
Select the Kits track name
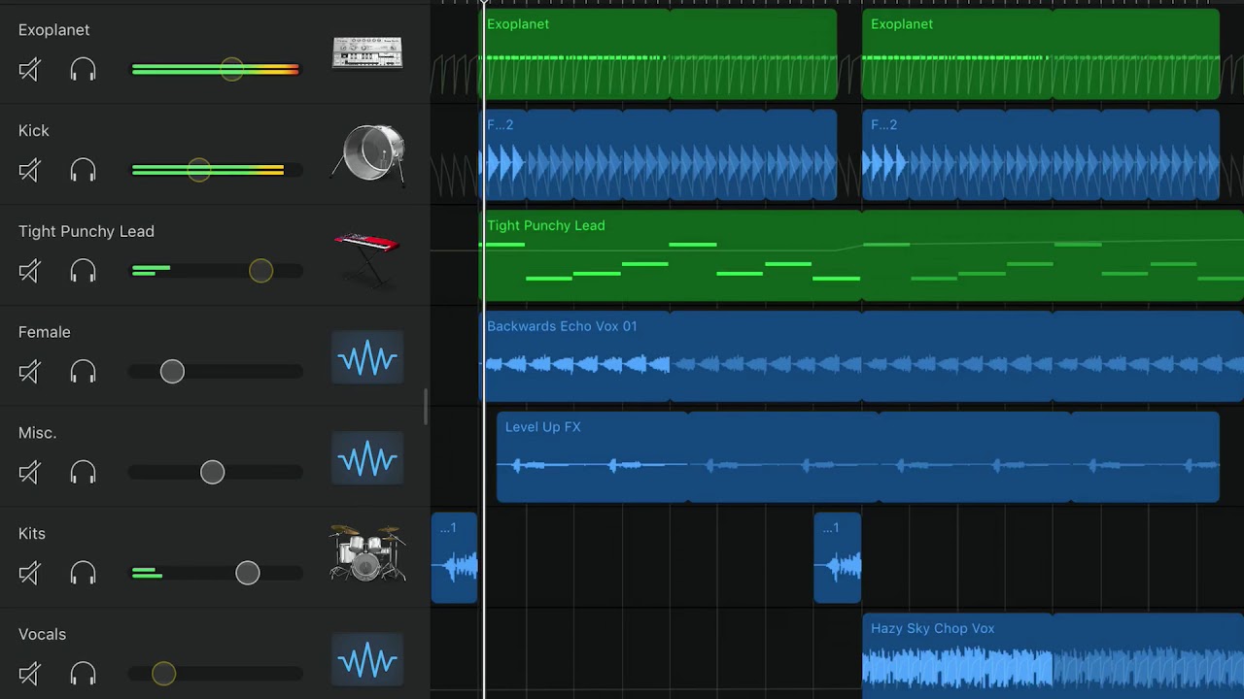point(32,534)
